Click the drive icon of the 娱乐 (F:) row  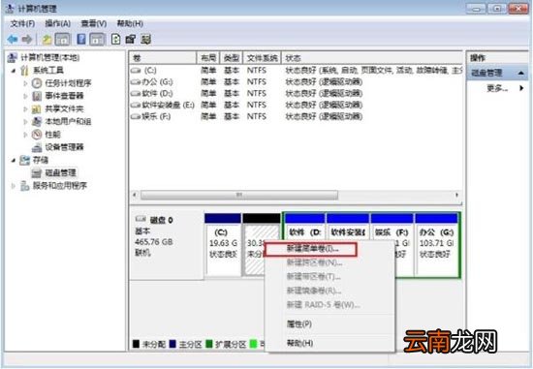[x=136, y=116]
